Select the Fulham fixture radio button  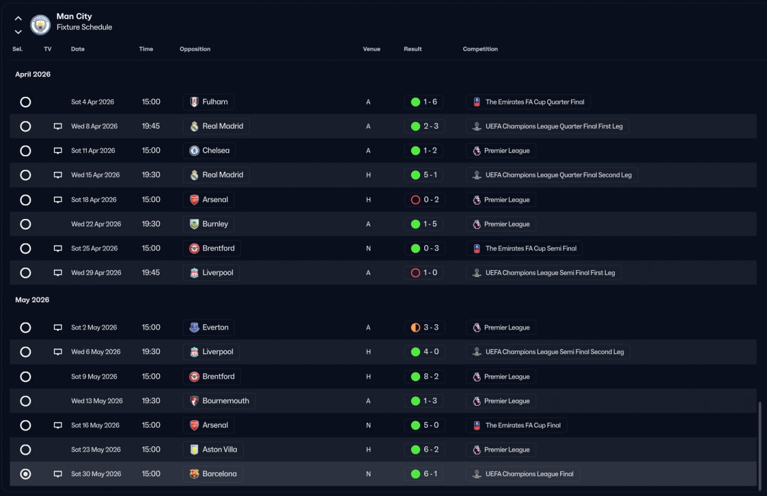point(25,102)
